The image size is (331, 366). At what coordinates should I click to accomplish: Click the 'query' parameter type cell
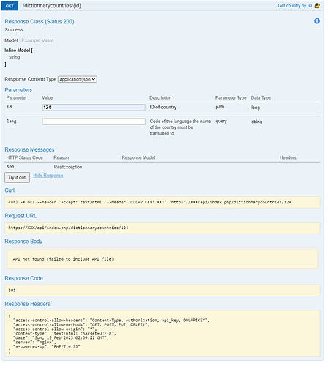221,122
